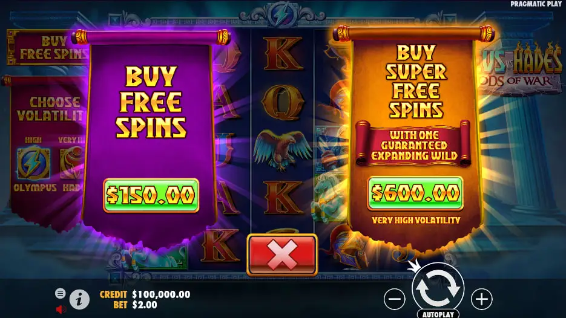This screenshot has width=566, height=318.
Task: Click the helmet symbol on the reels
Action: pyautogui.click(x=346, y=247)
